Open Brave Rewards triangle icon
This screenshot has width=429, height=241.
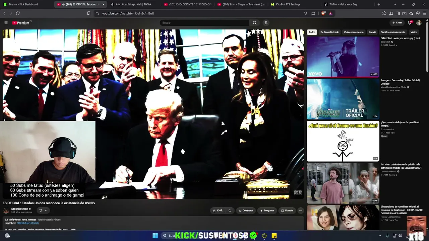point(330,13)
